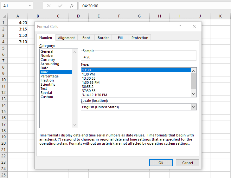The width and height of the screenshot is (231, 178).
Task: Confirm with the OK button
Action: pos(161,163)
